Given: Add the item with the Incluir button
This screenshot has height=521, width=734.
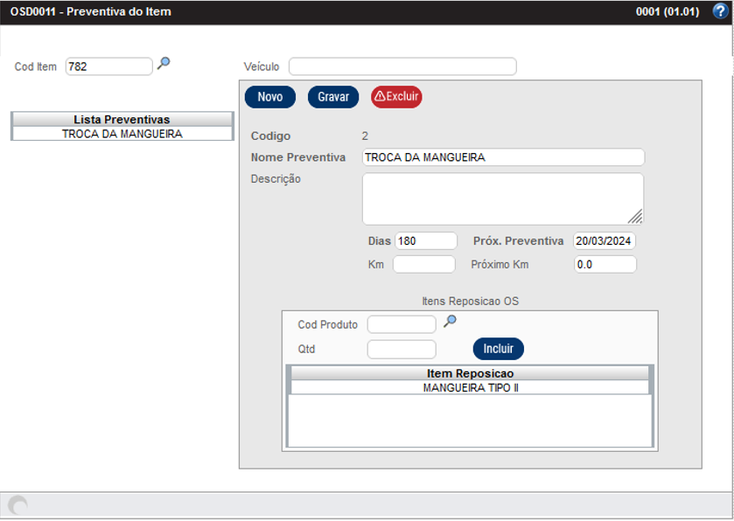Looking at the screenshot, I should tap(499, 349).
